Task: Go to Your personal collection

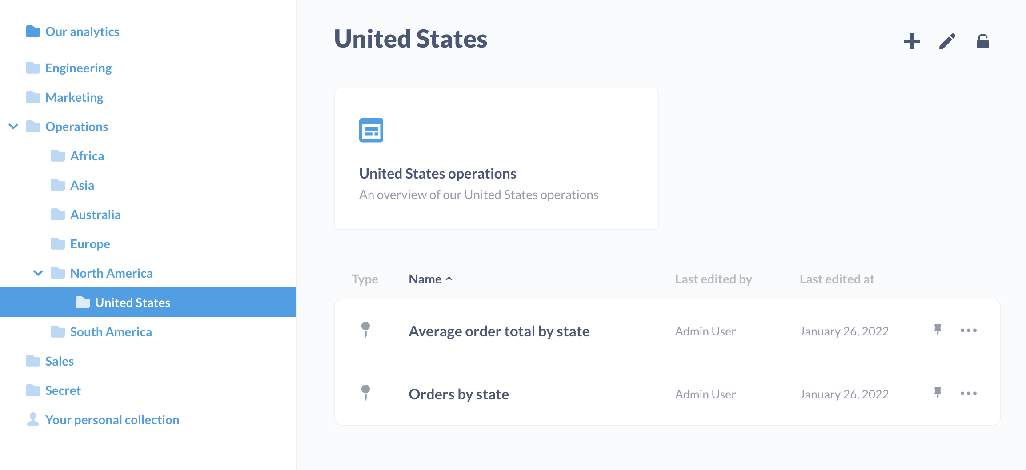Action: coord(112,420)
